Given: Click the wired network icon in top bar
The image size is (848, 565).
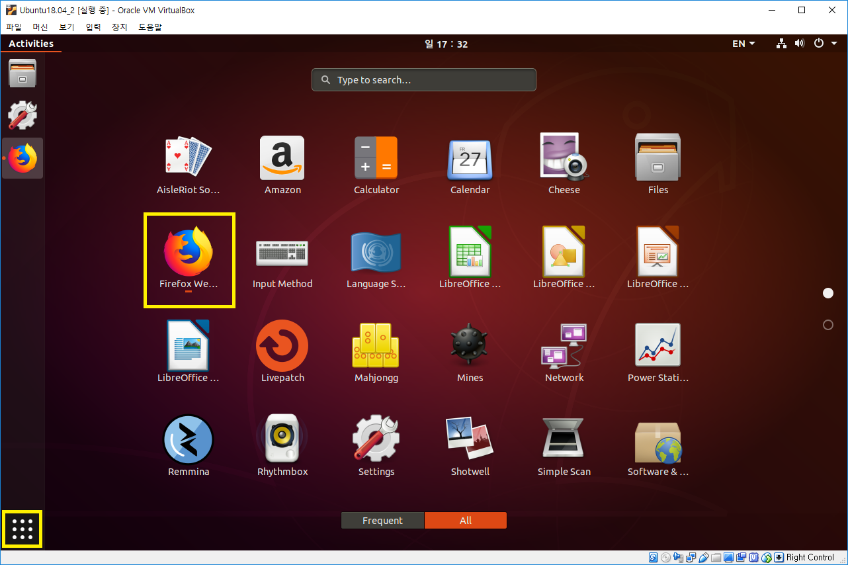Looking at the screenshot, I should point(781,44).
